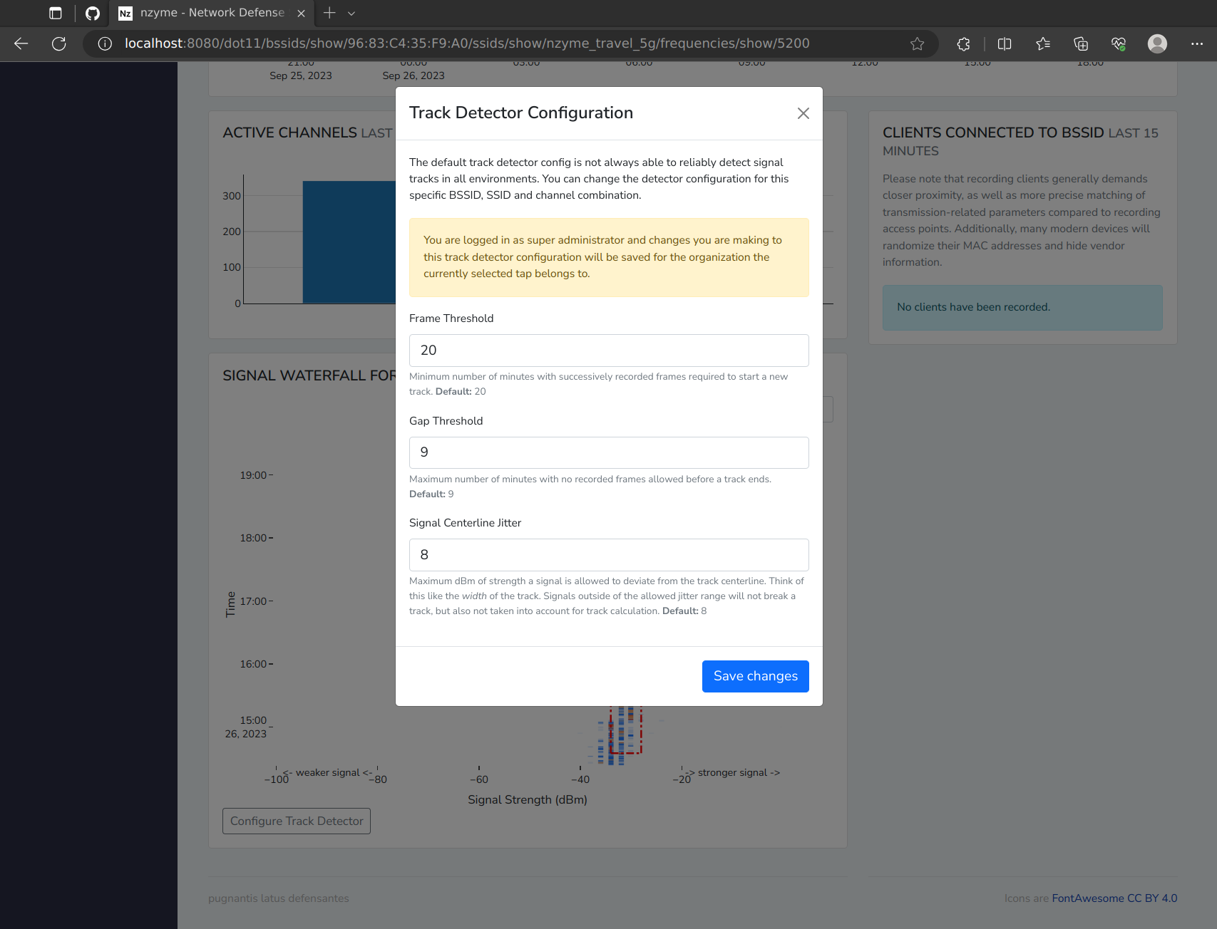Click the 'pugnantis latus defensantes' footer text
This screenshot has height=929, width=1217.
(x=279, y=898)
